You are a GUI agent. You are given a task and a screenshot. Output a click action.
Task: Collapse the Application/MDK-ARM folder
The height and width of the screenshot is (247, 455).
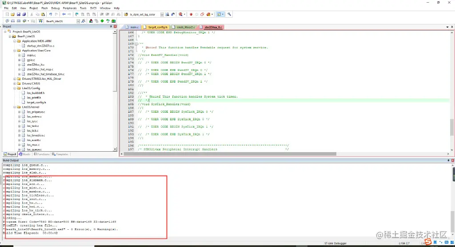[x=15, y=41]
